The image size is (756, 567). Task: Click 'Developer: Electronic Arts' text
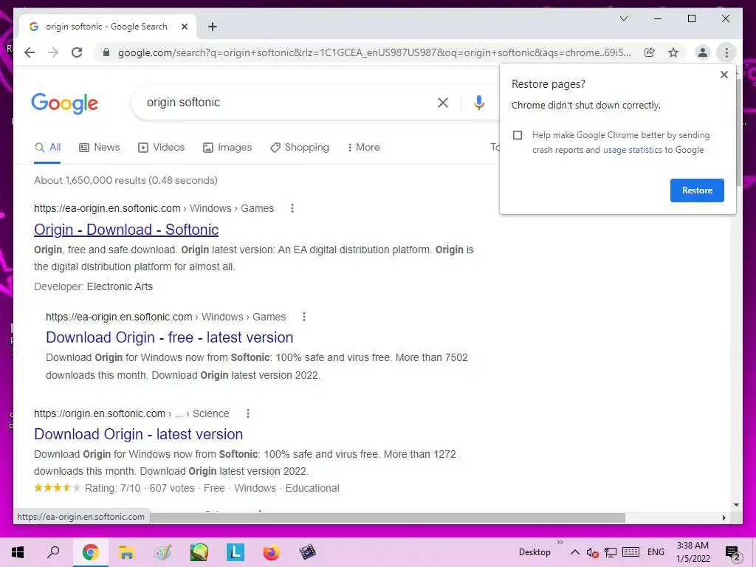tap(94, 286)
